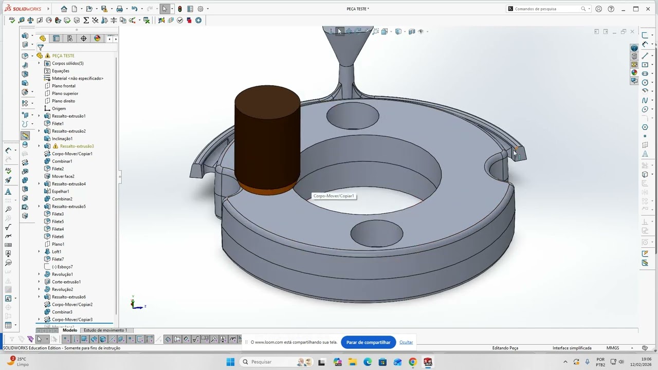Click the Windows Start button

coord(230,362)
